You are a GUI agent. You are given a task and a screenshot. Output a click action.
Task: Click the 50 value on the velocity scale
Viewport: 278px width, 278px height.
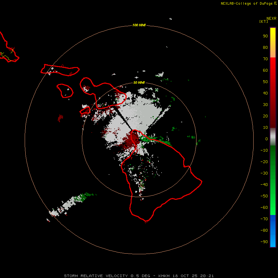point(265,82)
